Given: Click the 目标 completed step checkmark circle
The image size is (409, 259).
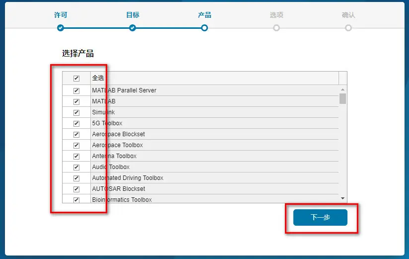Looking at the screenshot, I should [x=133, y=28].
